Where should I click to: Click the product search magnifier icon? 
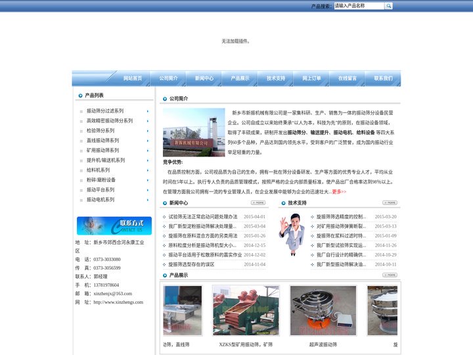[x=388, y=6]
